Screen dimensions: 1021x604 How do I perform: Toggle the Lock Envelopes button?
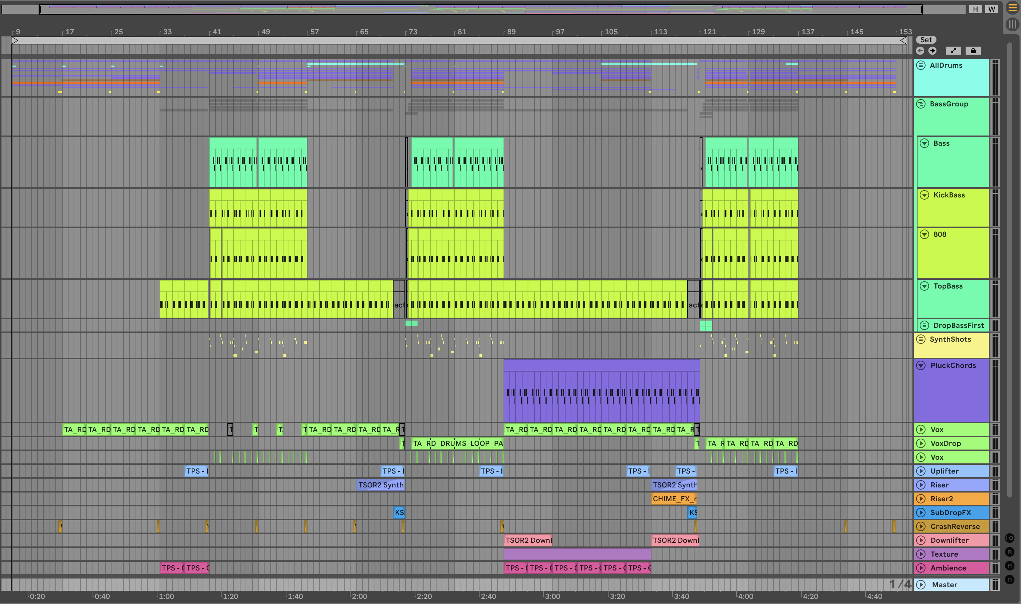pos(973,51)
